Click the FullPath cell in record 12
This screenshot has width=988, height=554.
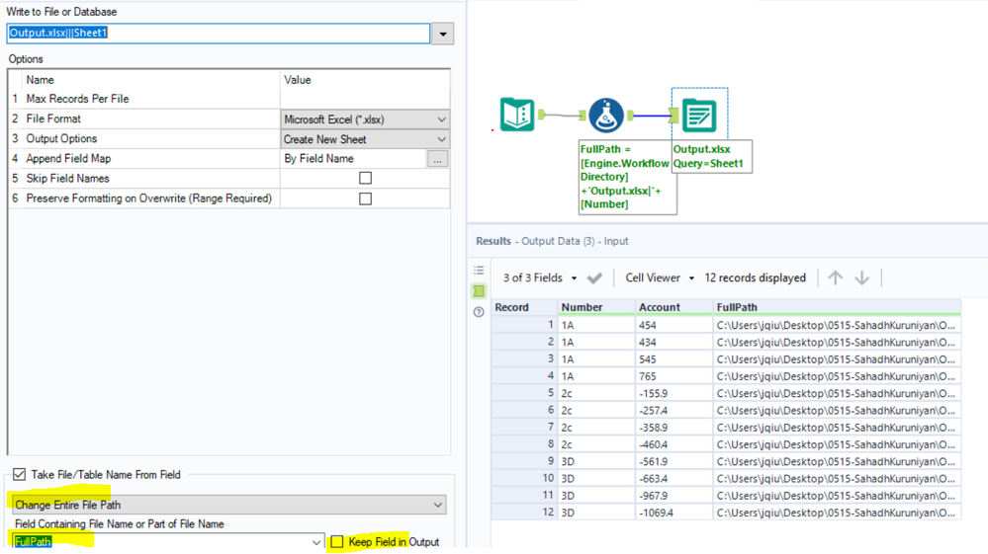837,512
